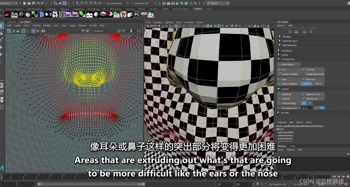Click the Unfold Tool button

pyautogui.click(x=313, y=99)
